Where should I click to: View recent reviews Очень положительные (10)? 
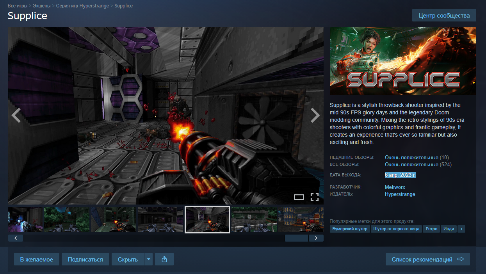pos(417,158)
